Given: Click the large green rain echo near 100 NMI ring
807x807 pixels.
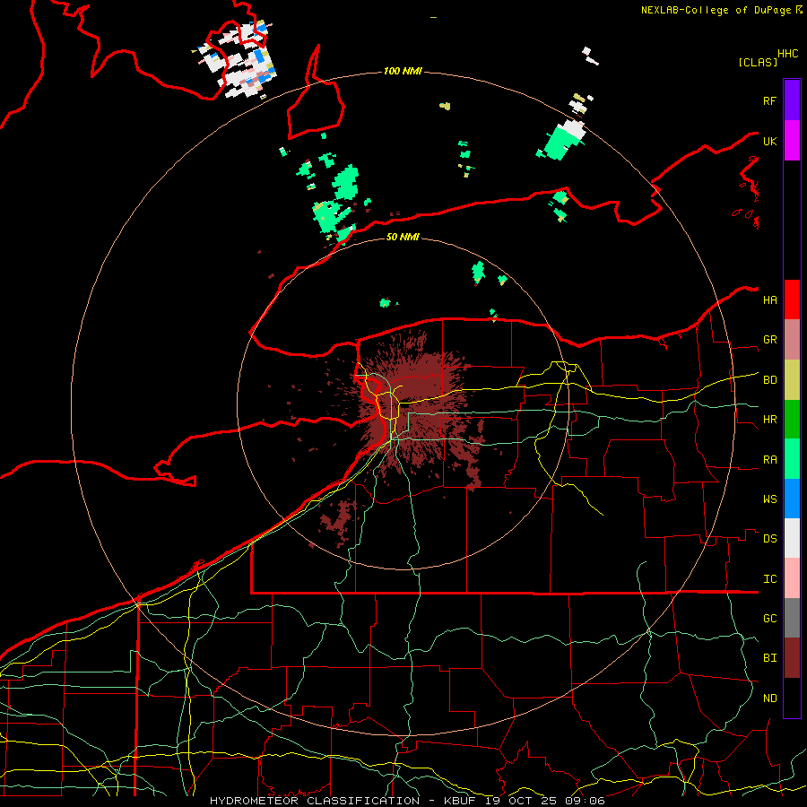Looking at the screenshot, I should point(562,142).
